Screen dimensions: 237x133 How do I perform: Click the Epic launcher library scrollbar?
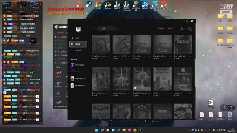coord(195,73)
